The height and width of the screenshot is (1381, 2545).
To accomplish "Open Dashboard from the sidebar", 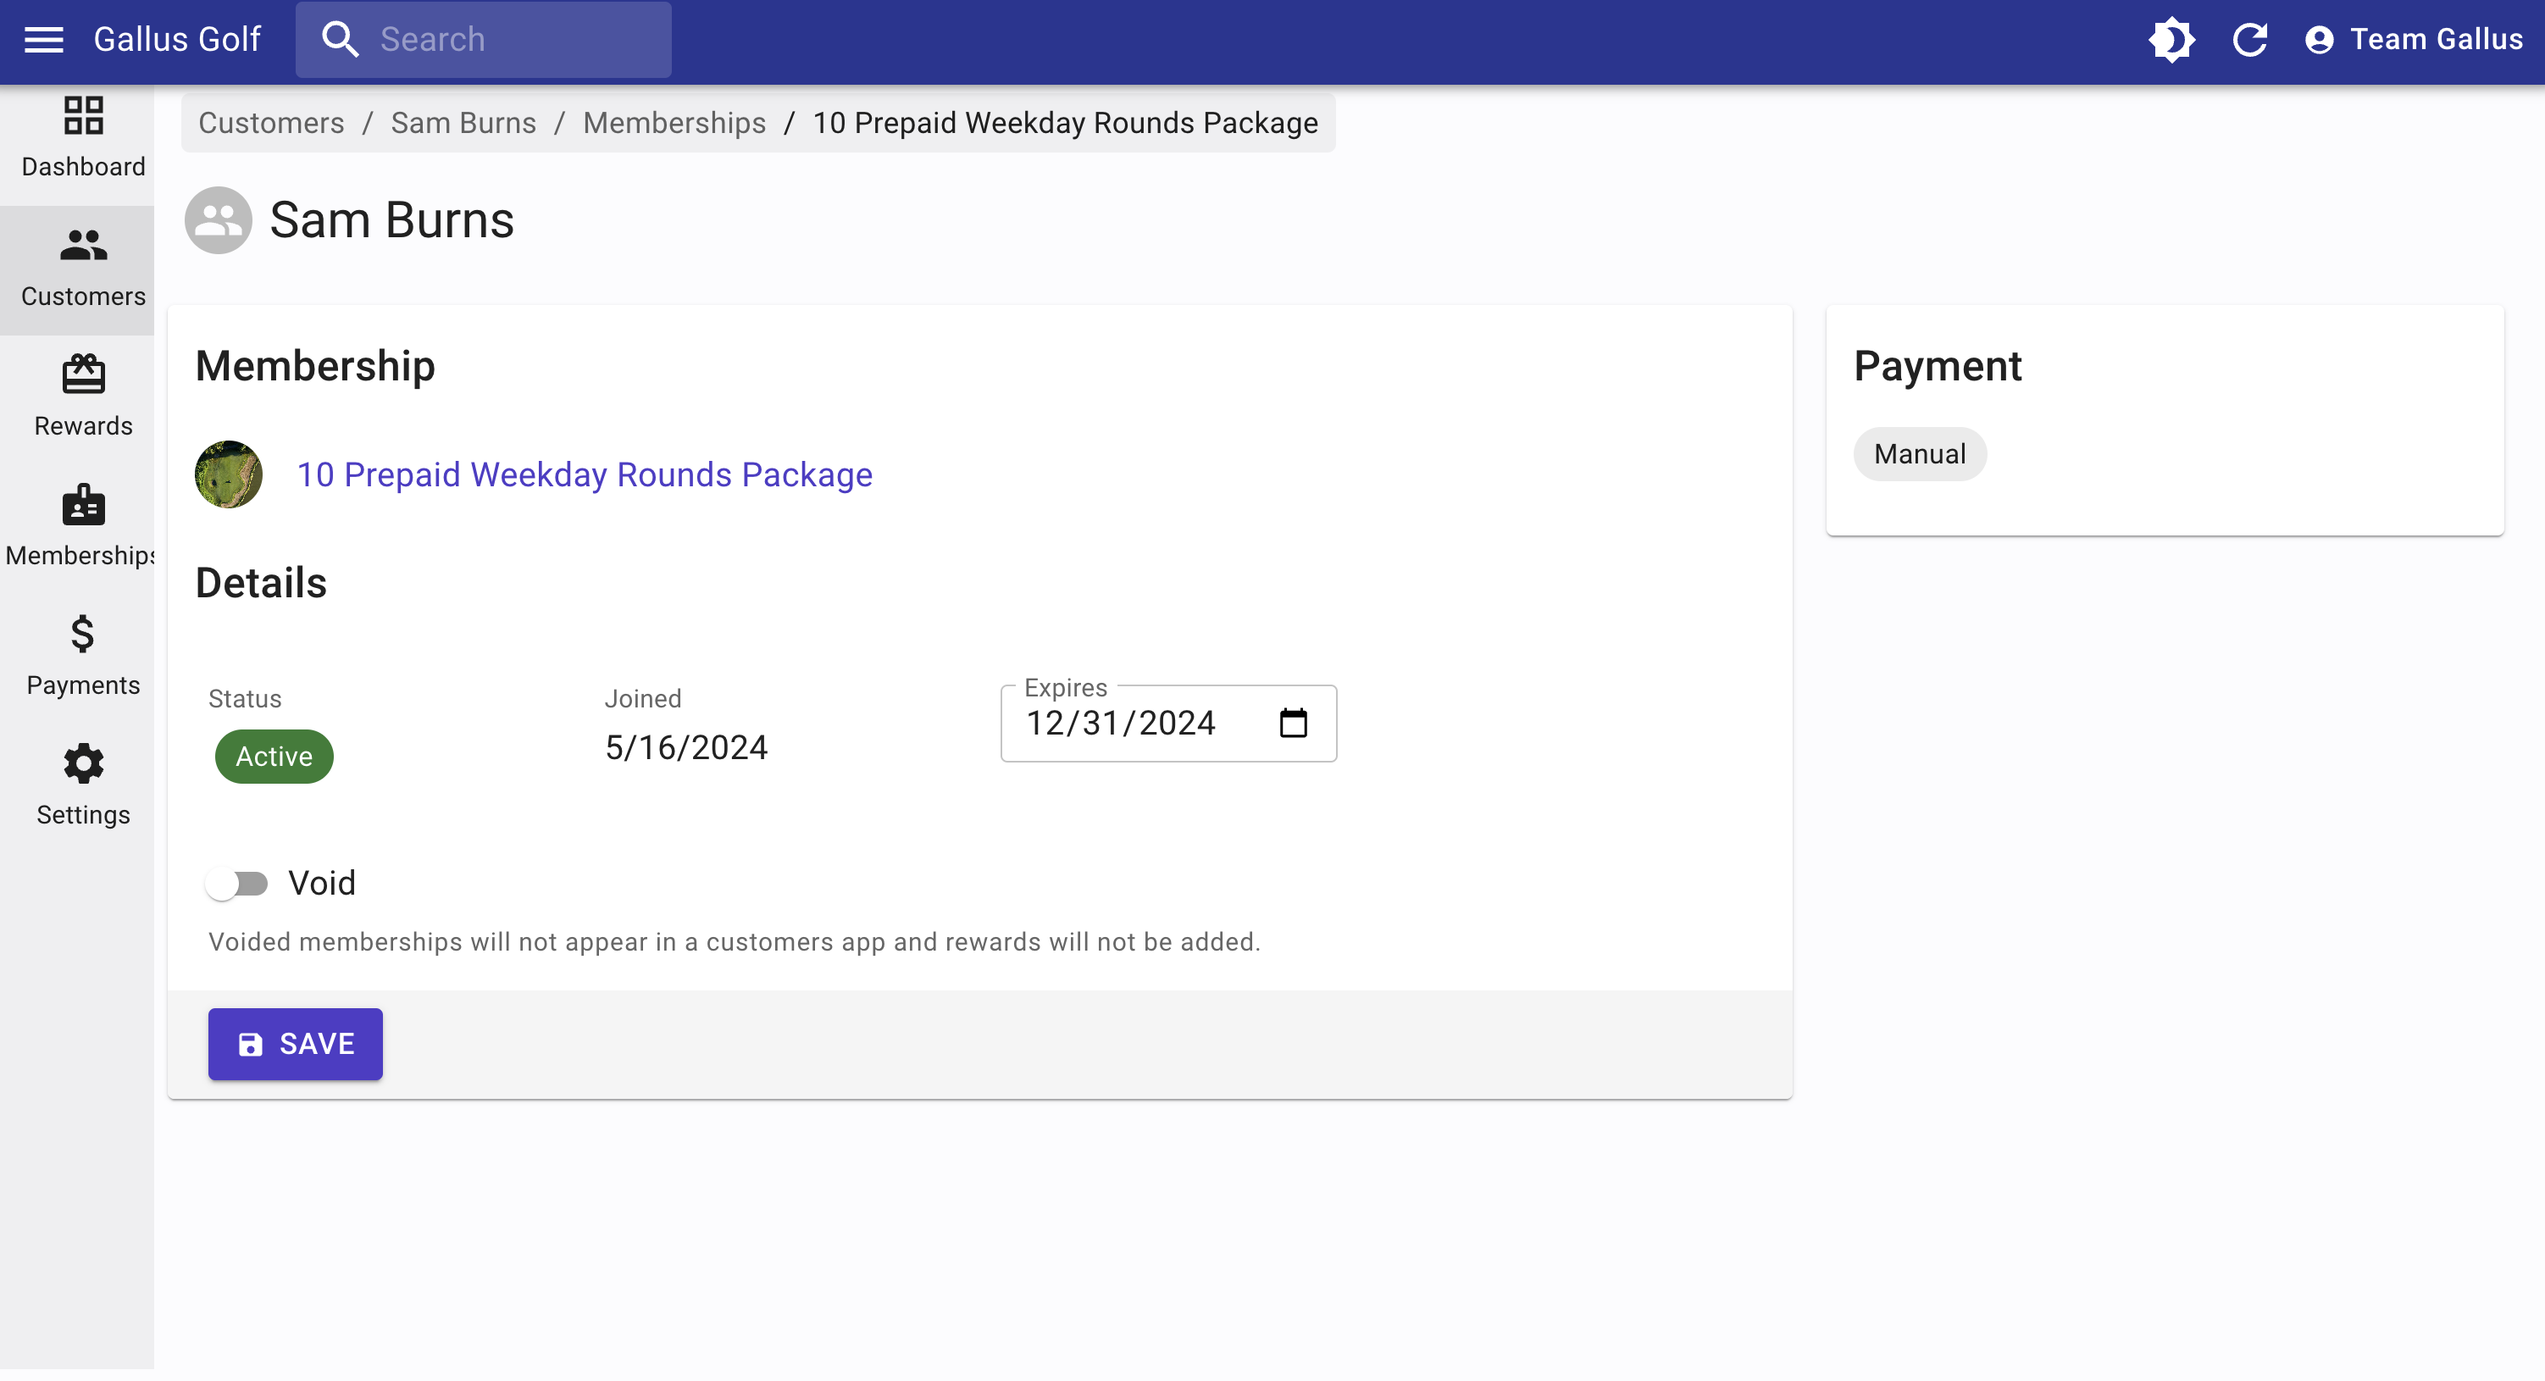I will pos(83,137).
